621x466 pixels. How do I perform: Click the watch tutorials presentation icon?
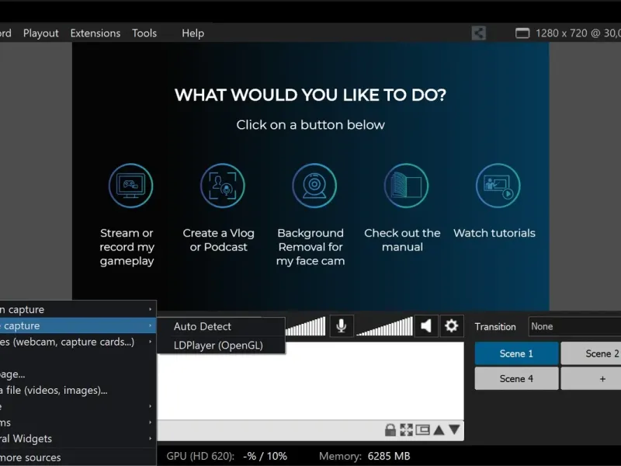(498, 186)
